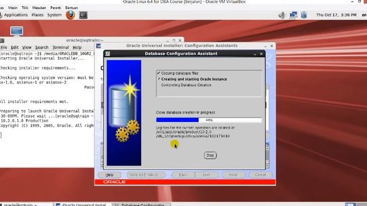367x206 pixels.
Task: Click 'Clone database creation in progress' label
Action: coord(185,113)
